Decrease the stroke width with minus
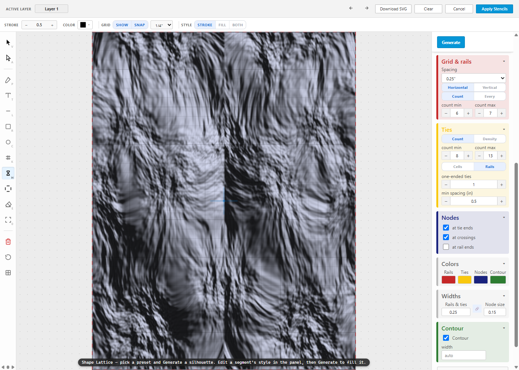This screenshot has height=370, width=519. [26, 25]
